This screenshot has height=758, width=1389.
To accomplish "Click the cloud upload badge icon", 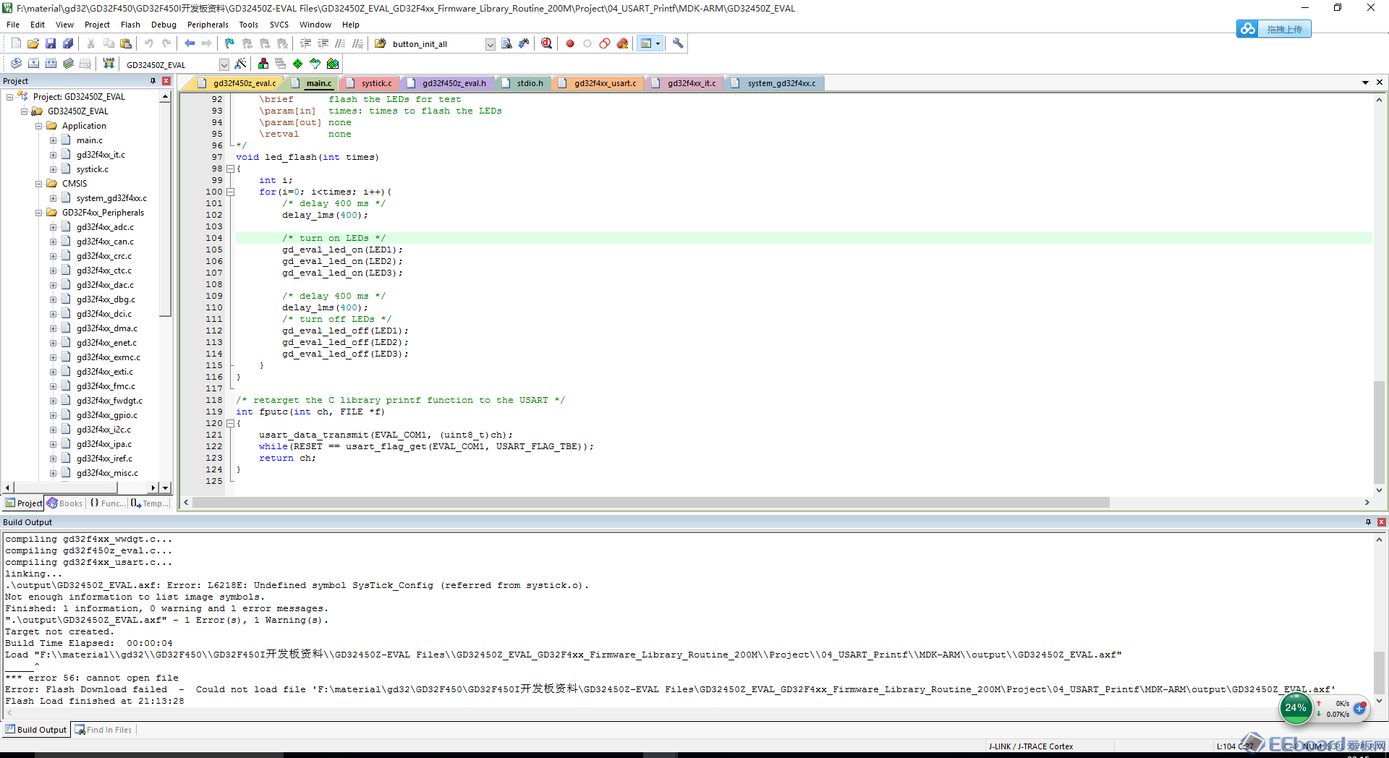I will coord(1247,29).
